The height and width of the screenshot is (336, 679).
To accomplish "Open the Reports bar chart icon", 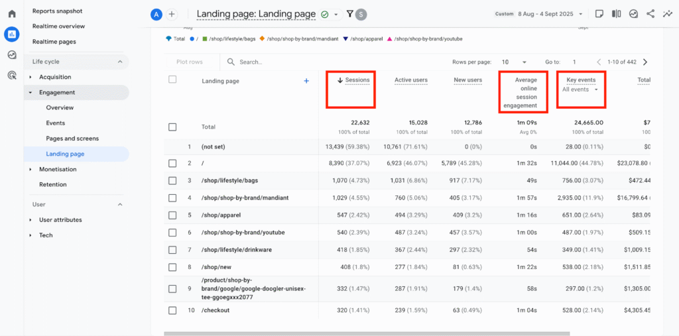I will [12, 34].
